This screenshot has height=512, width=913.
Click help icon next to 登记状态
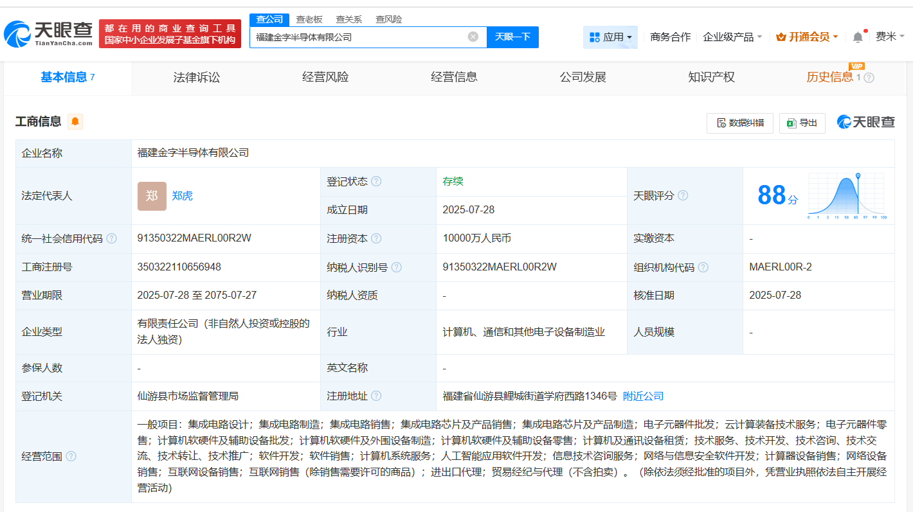coord(377,181)
